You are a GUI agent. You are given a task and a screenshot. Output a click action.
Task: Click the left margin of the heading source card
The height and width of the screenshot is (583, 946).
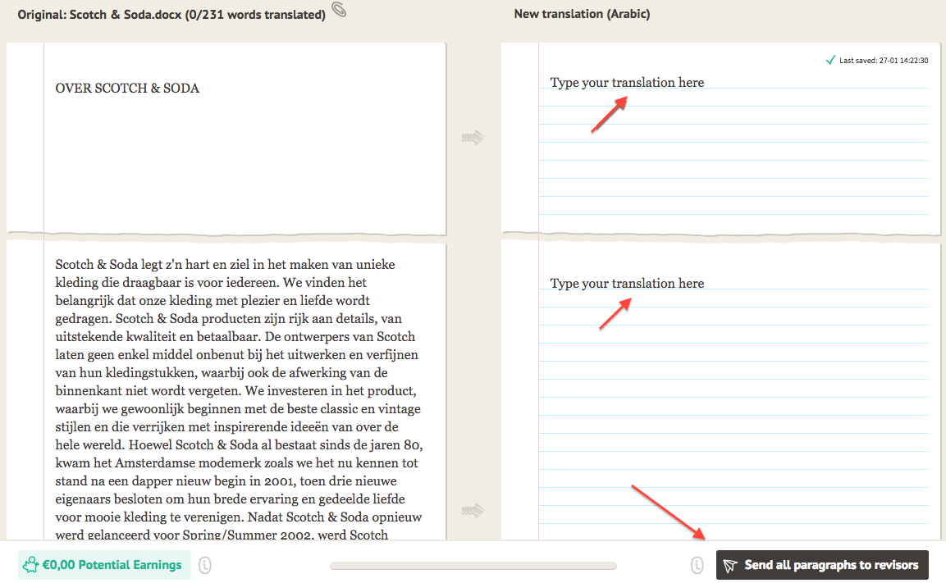(25, 138)
